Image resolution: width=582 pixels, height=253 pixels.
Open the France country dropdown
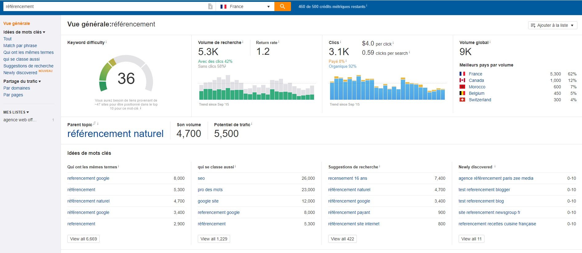(x=245, y=6)
